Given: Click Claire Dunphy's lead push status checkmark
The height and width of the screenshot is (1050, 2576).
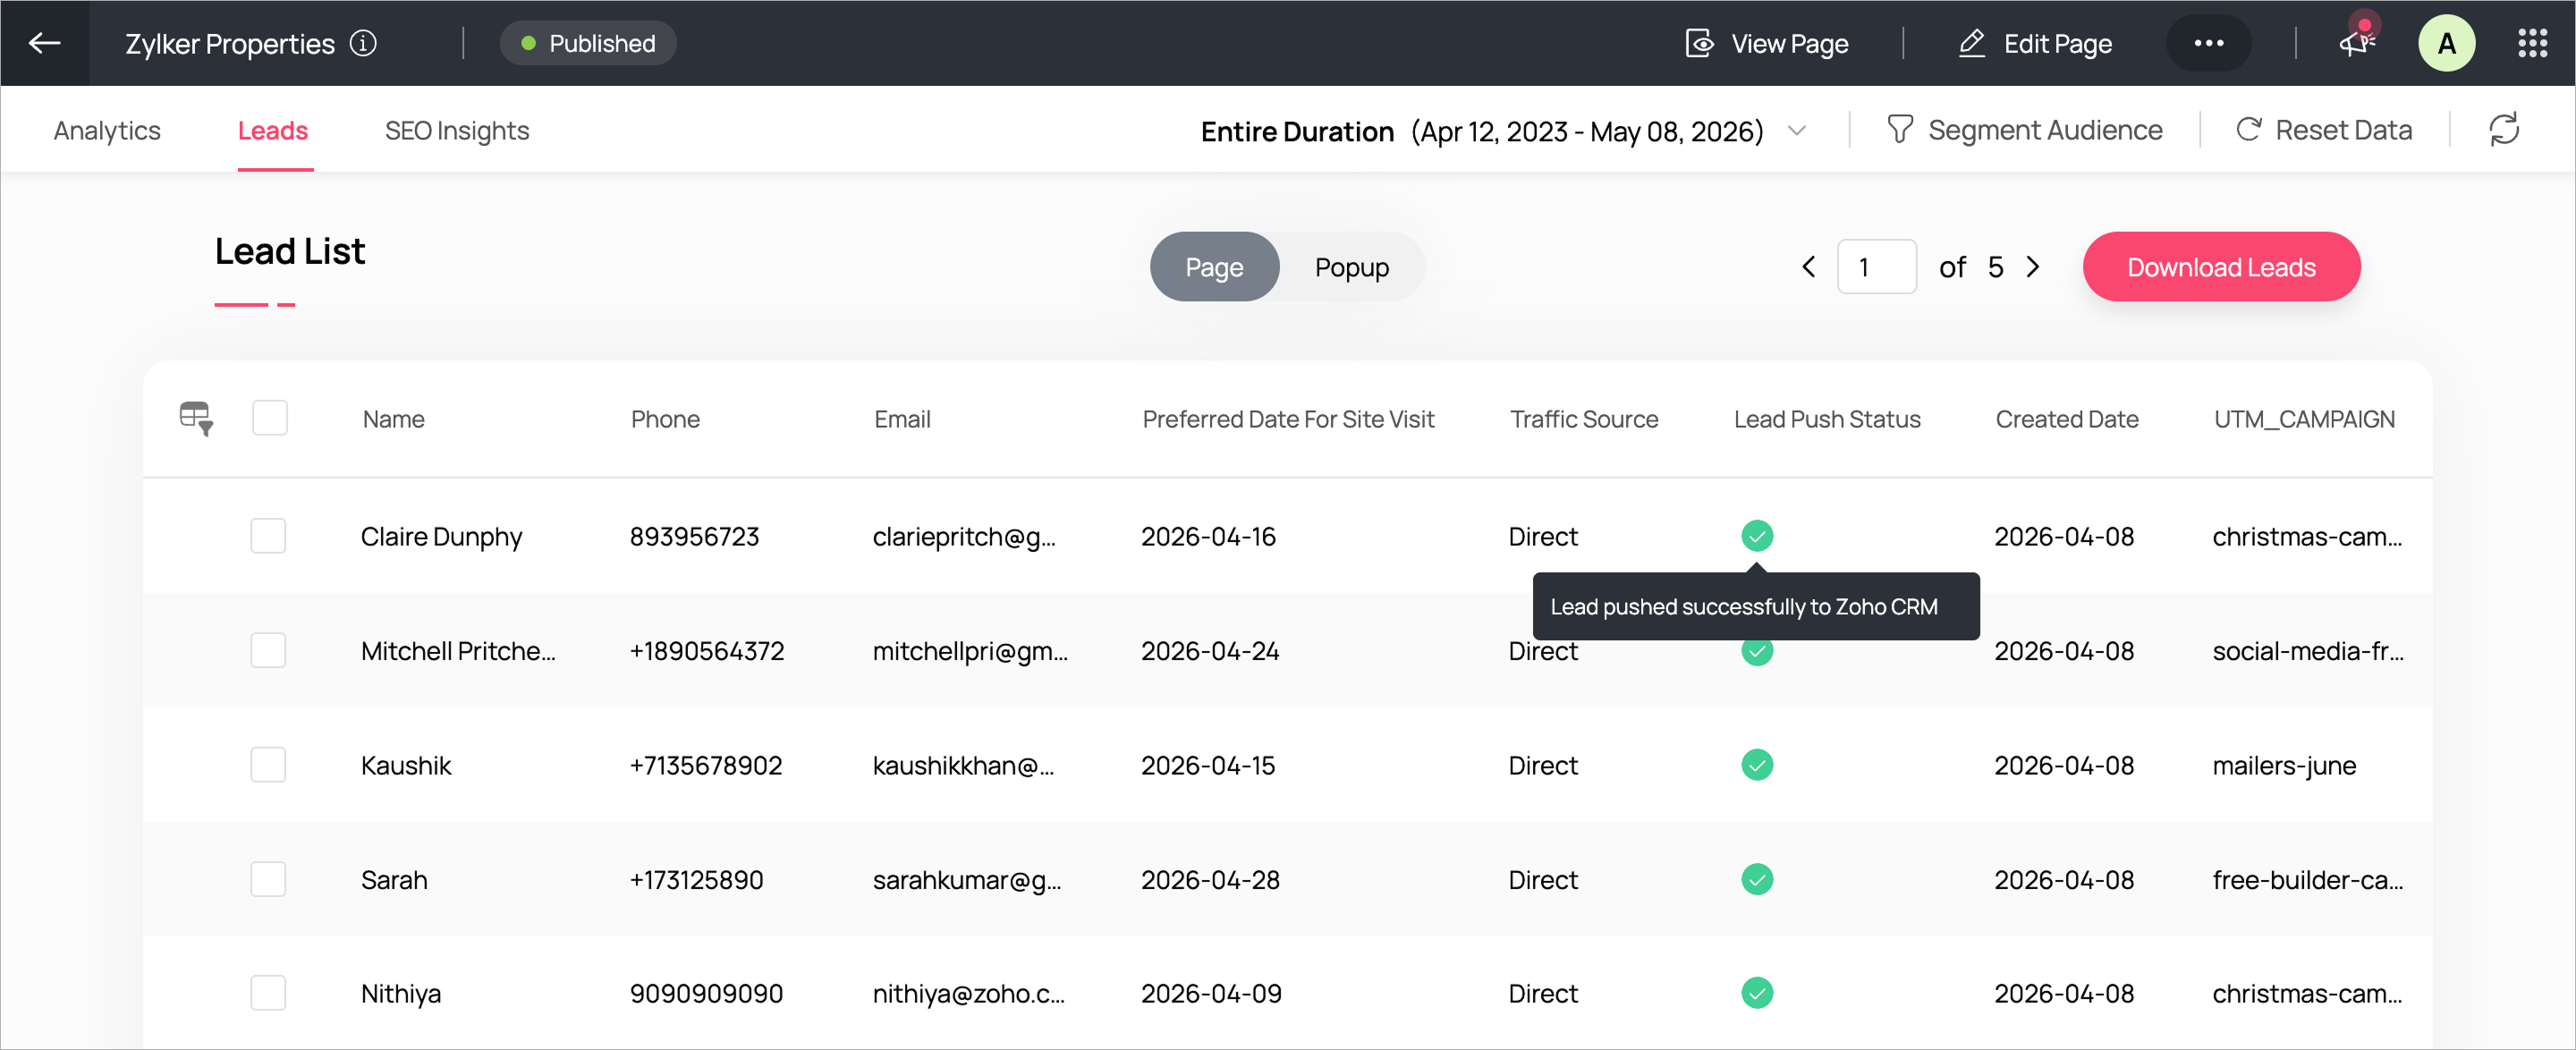Looking at the screenshot, I should pos(1756,536).
